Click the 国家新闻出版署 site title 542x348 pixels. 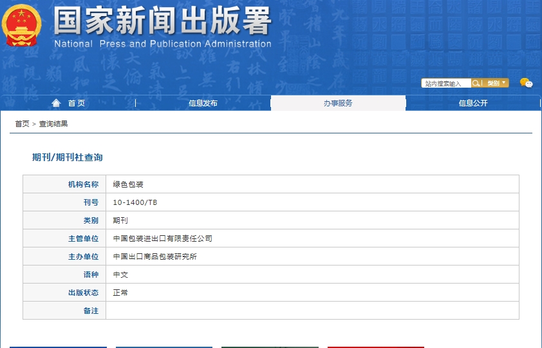click(x=162, y=22)
